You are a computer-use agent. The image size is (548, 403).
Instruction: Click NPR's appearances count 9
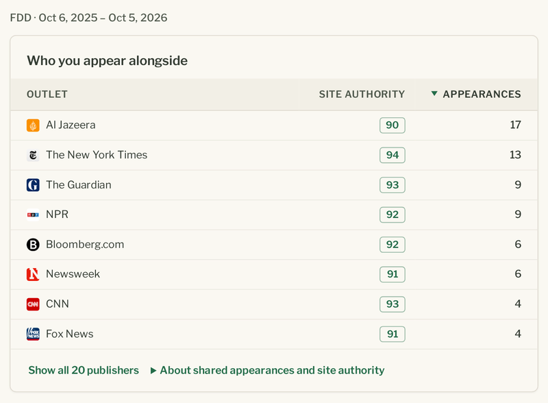click(518, 214)
